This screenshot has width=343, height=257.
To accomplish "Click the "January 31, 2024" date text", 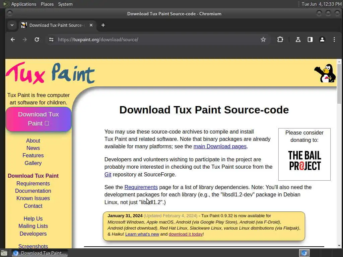I will tap(125, 216).
